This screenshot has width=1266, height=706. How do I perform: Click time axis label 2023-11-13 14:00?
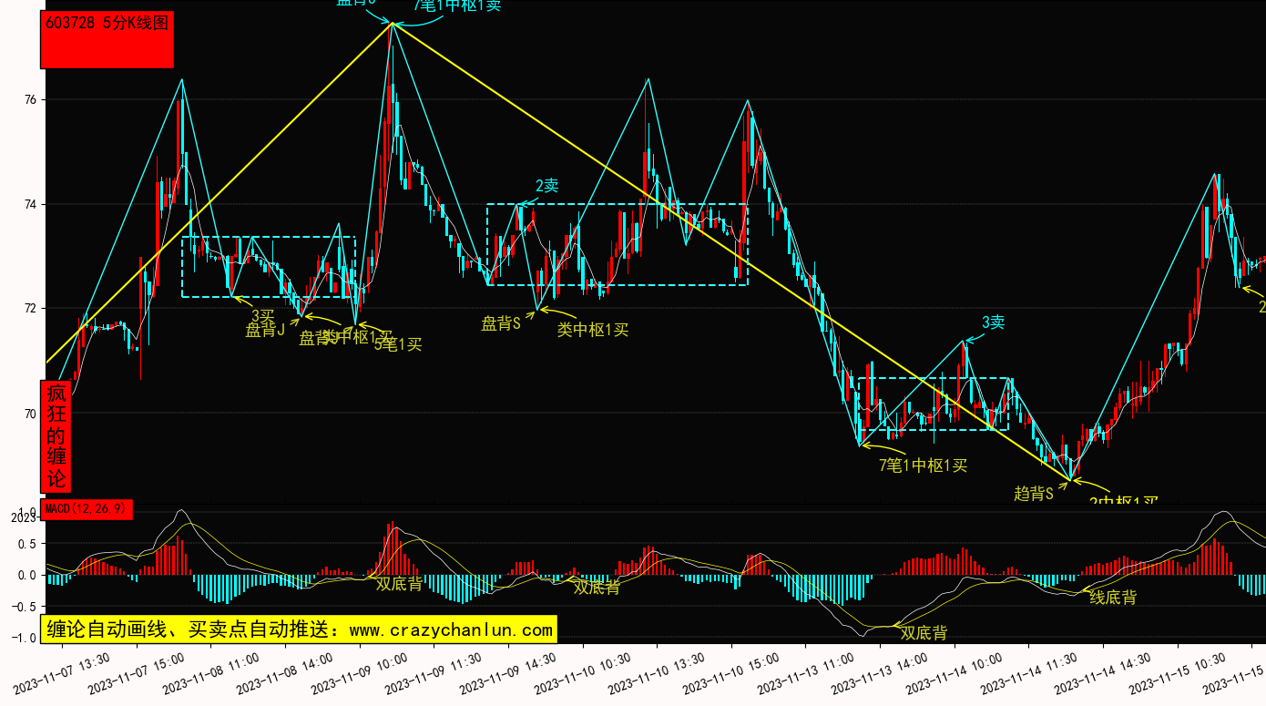click(x=880, y=673)
